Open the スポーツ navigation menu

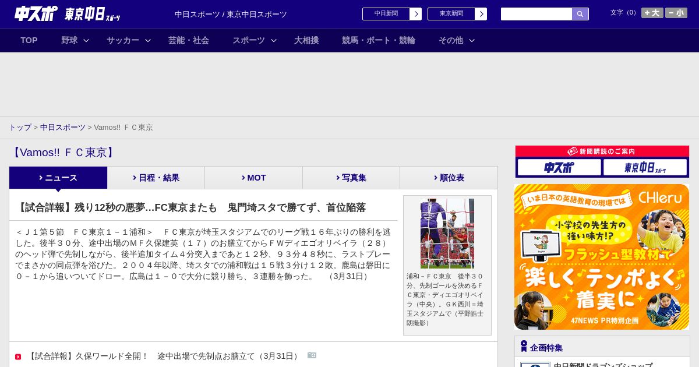click(249, 40)
